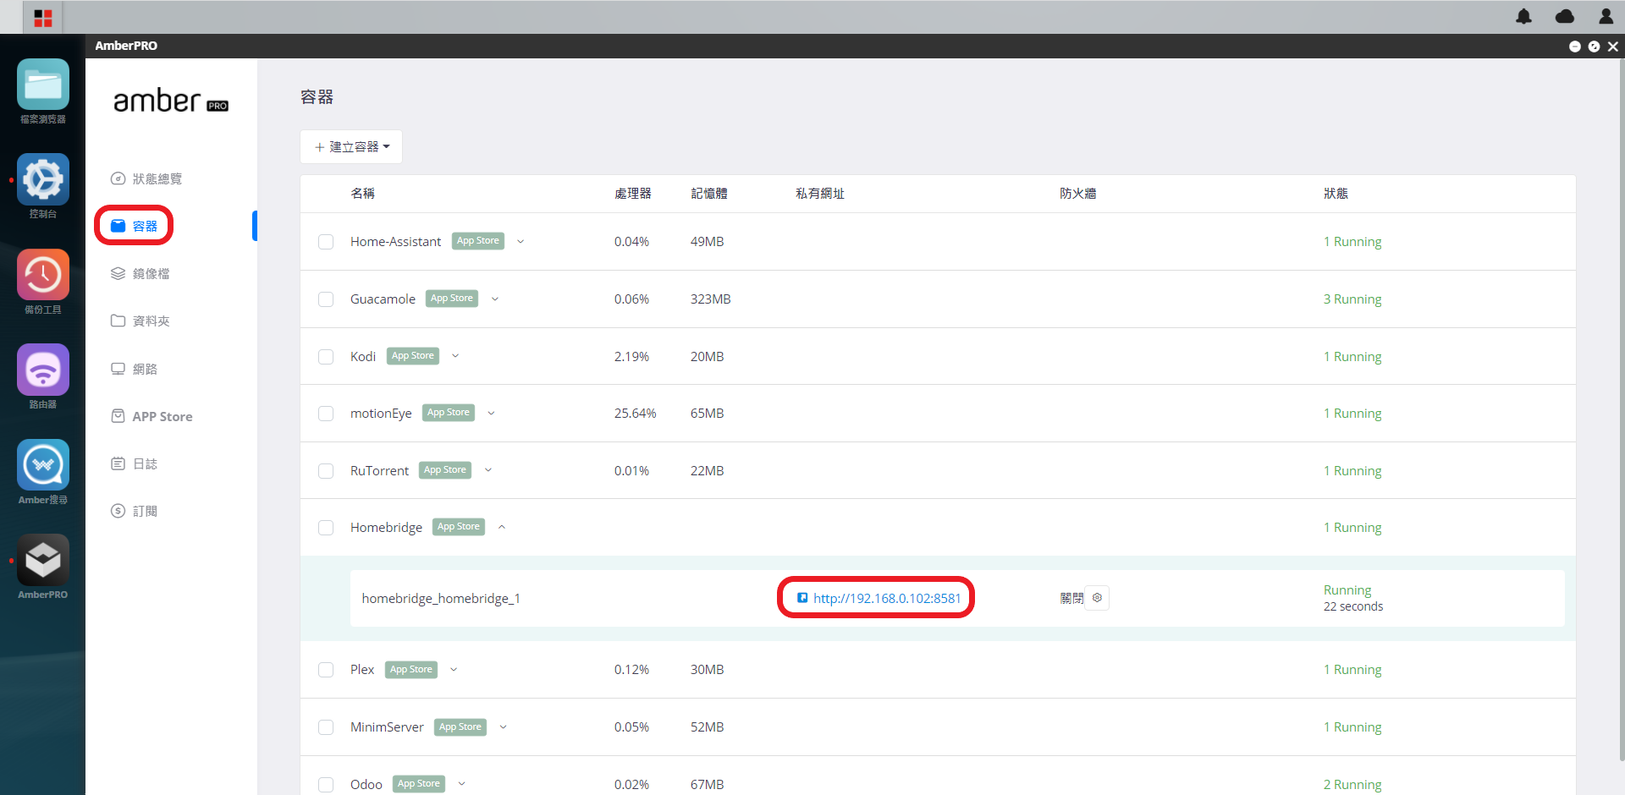1625x795 pixels.
Task: Click the 記憶體 memory column header
Action: 709,194
